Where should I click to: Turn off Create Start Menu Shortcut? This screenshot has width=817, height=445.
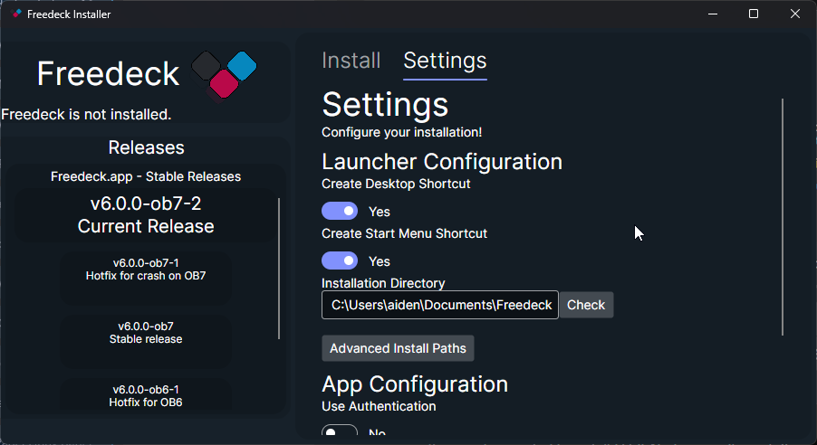340,260
